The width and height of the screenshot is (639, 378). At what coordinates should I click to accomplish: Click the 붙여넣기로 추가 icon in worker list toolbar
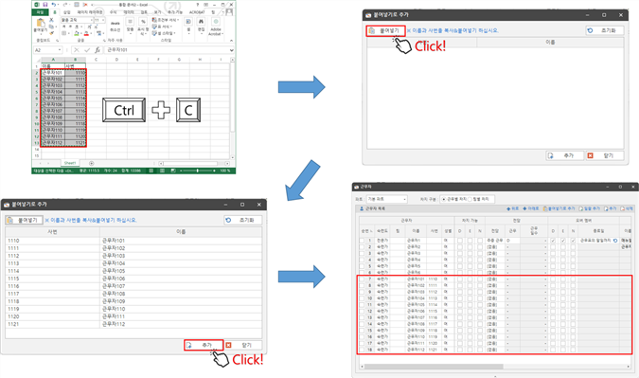coord(545,208)
